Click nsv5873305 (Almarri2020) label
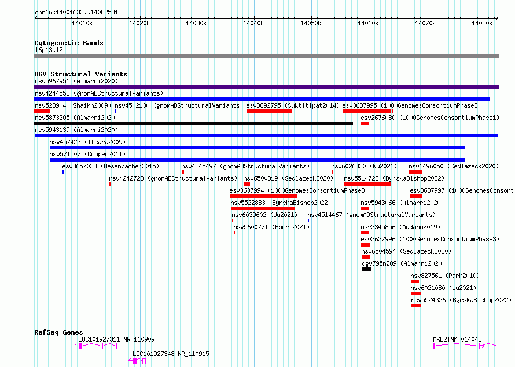 click(76, 118)
